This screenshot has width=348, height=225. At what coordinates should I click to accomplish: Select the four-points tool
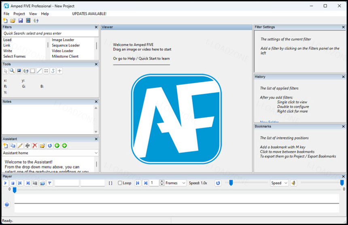(x=46, y=71)
